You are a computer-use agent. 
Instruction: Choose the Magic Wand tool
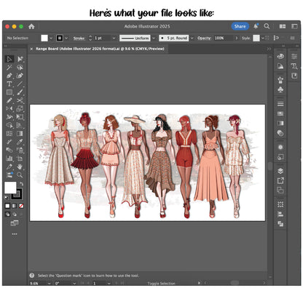pyautogui.click(x=9, y=67)
